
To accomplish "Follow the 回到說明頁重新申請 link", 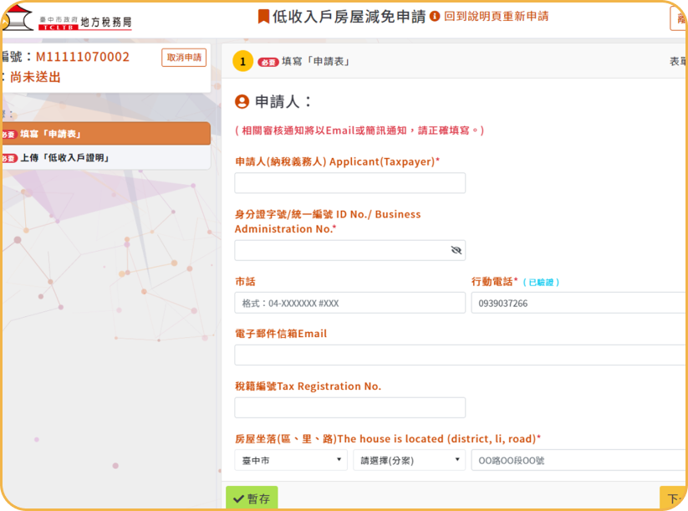I will (x=496, y=17).
